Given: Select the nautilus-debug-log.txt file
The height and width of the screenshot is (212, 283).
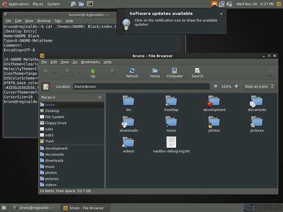Looking at the screenshot, I should (171, 142).
